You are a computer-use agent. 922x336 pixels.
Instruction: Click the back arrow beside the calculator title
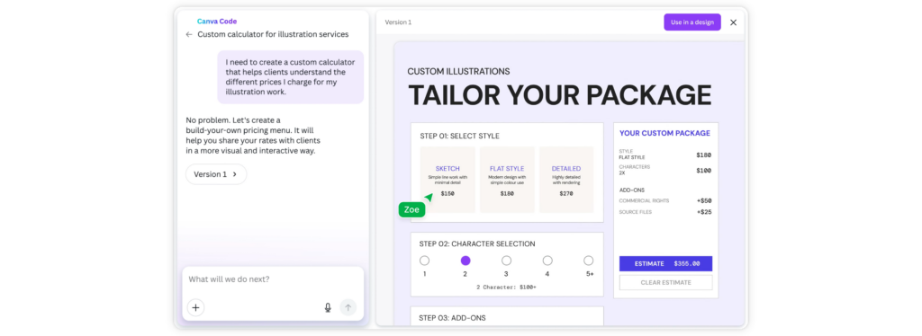pyautogui.click(x=189, y=35)
